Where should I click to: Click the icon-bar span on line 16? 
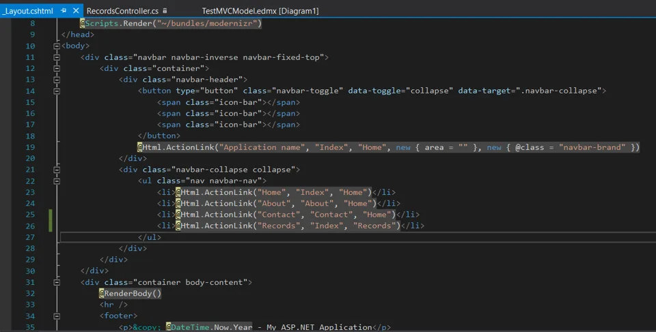228,114
